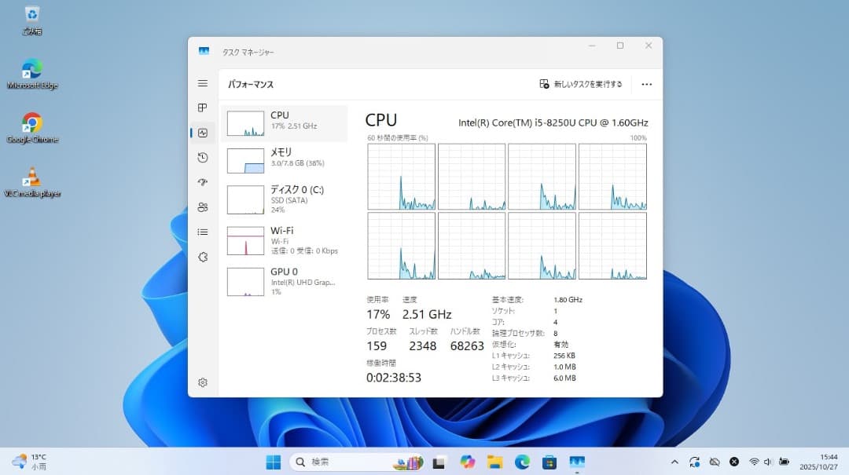Click the 新しいタスクを実行する button
Image resolution: width=849 pixels, height=475 pixels.
(x=582, y=84)
